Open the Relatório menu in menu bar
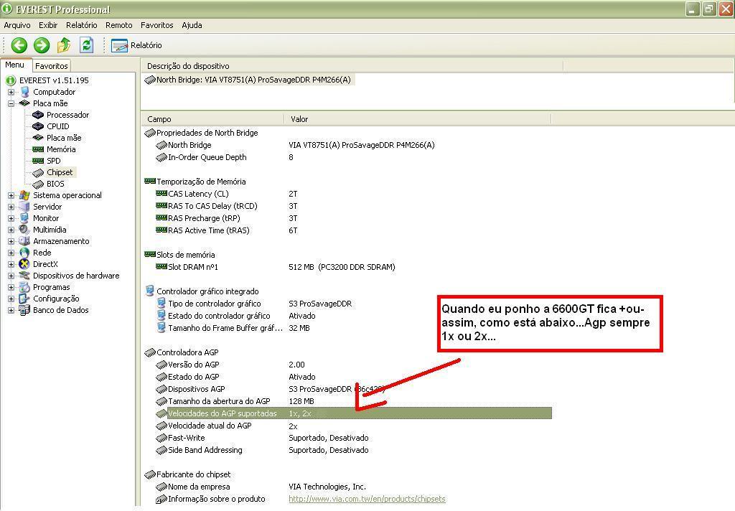Viewport: 735px width, 511px height. click(x=82, y=25)
